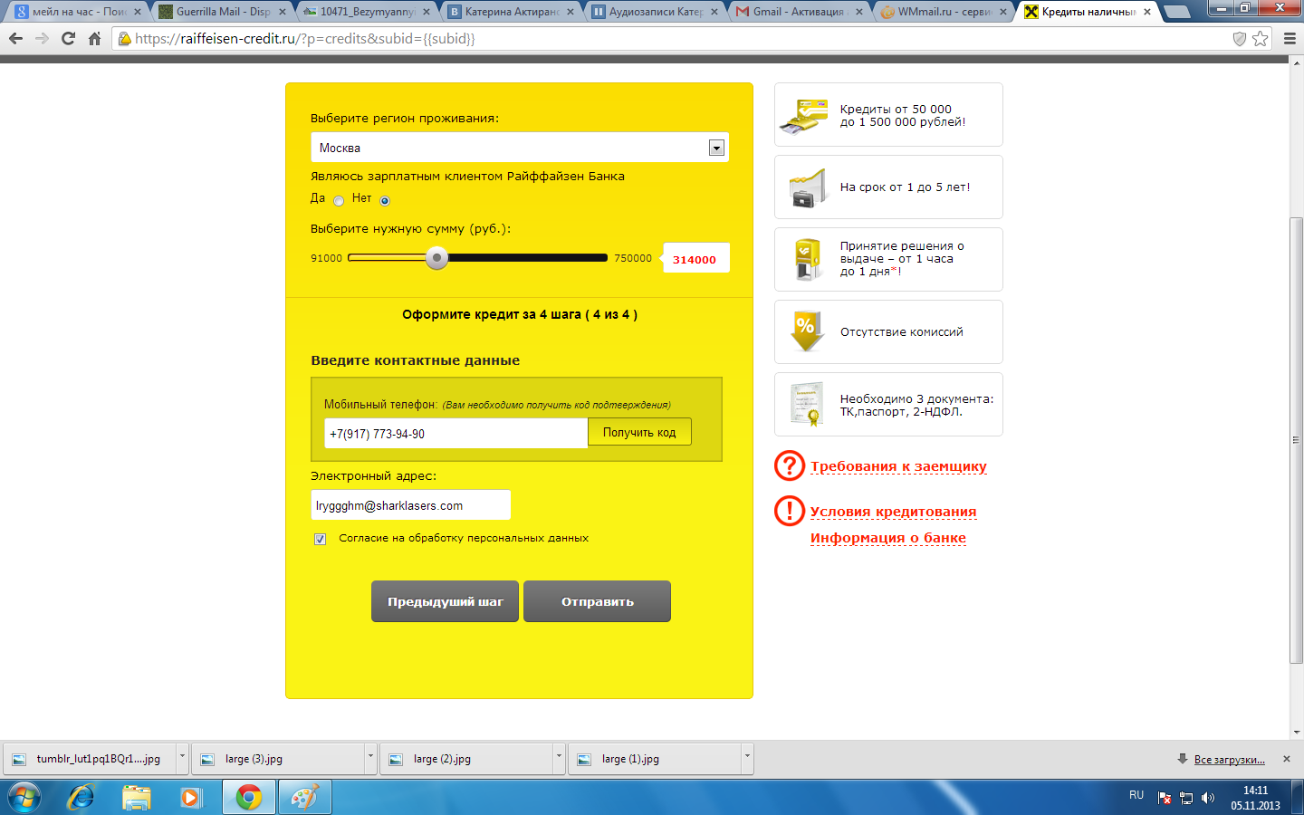Image resolution: width=1304 pixels, height=815 pixels.
Task: Open 'Условия кредитования' link
Action: coord(893,512)
